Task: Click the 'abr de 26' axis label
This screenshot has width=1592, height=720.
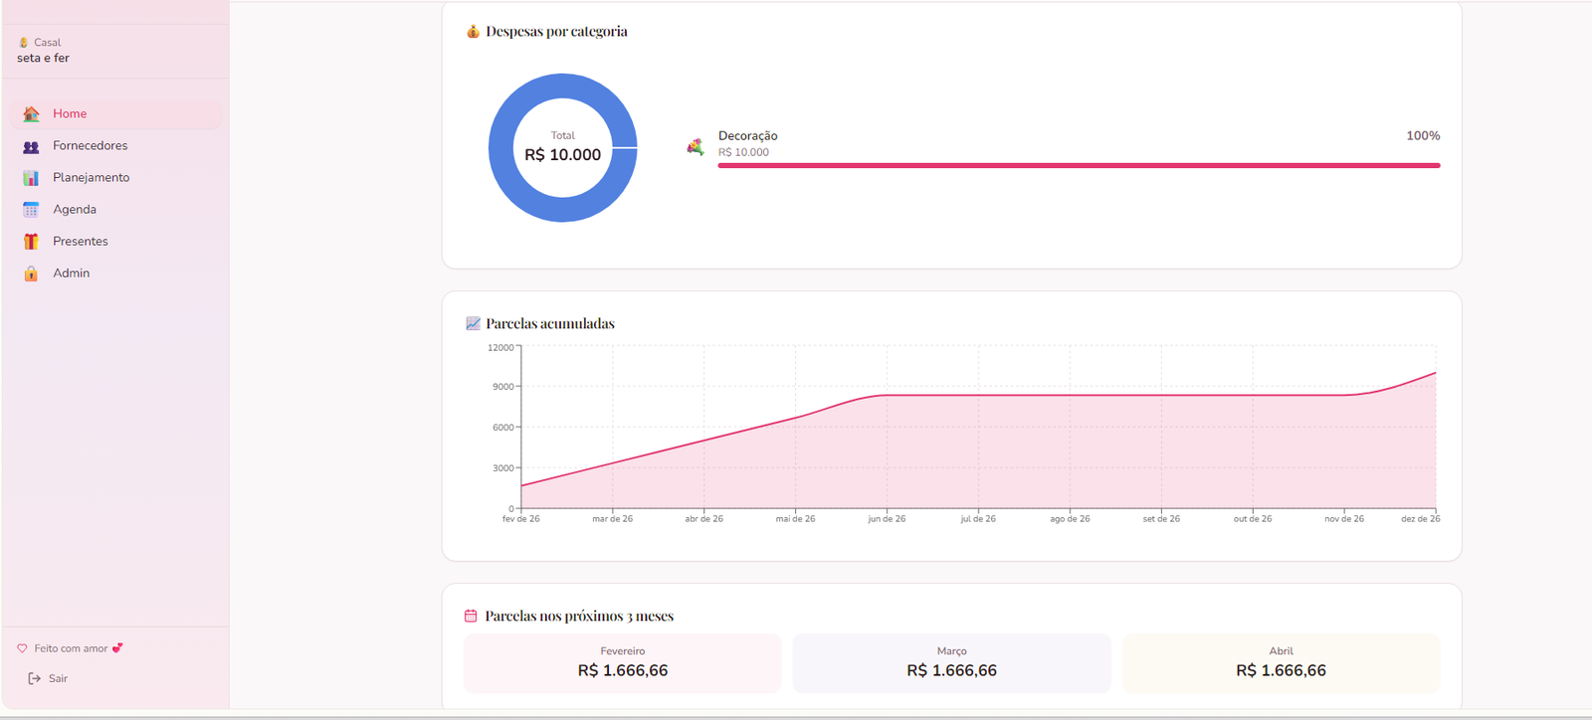Action: point(704,519)
